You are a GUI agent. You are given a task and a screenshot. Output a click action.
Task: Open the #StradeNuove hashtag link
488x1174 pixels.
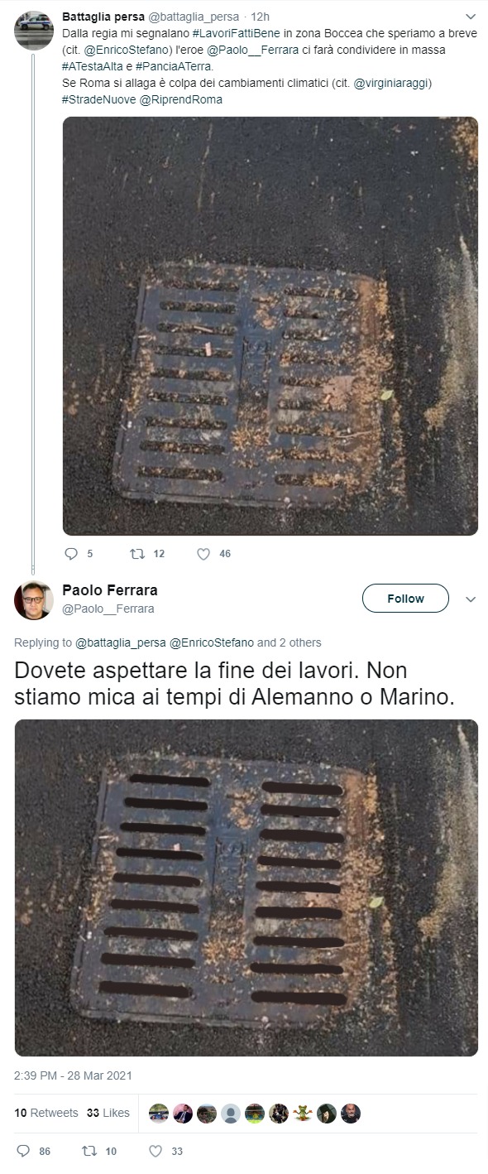[x=93, y=99]
